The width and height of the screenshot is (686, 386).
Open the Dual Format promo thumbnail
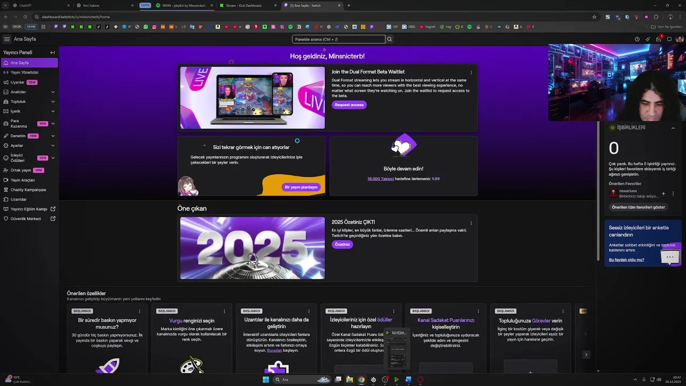coord(252,98)
